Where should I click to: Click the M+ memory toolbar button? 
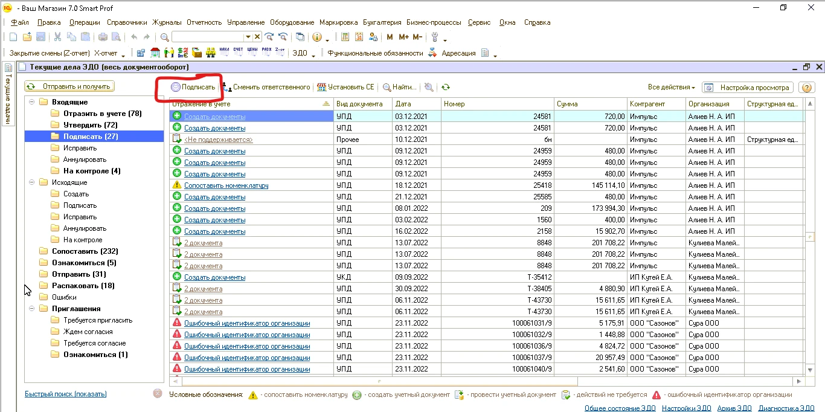[x=403, y=37]
